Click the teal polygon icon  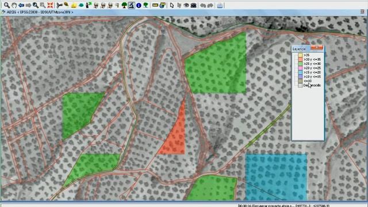point(81,5)
